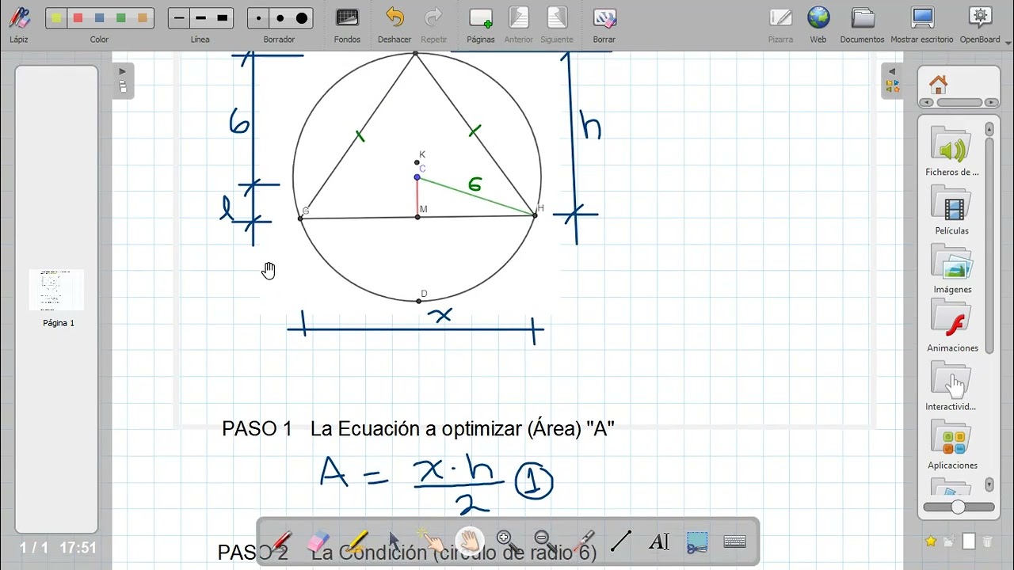Click library list scroll down arrow
This screenshot has height=570, width=1014.
pyautogui.click(x=989, y=484)
